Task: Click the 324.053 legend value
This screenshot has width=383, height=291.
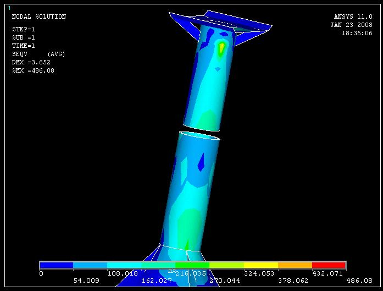Action: point(259,273)
